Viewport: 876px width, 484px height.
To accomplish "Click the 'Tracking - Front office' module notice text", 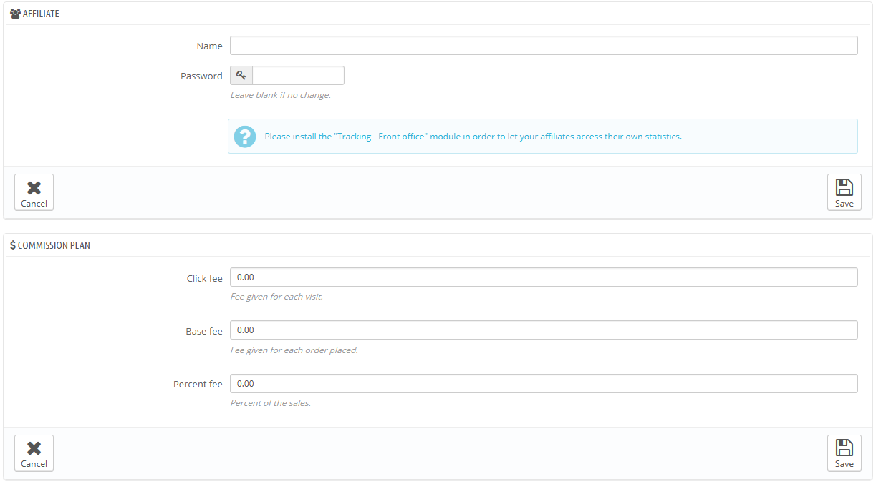I will pos(473,137).
